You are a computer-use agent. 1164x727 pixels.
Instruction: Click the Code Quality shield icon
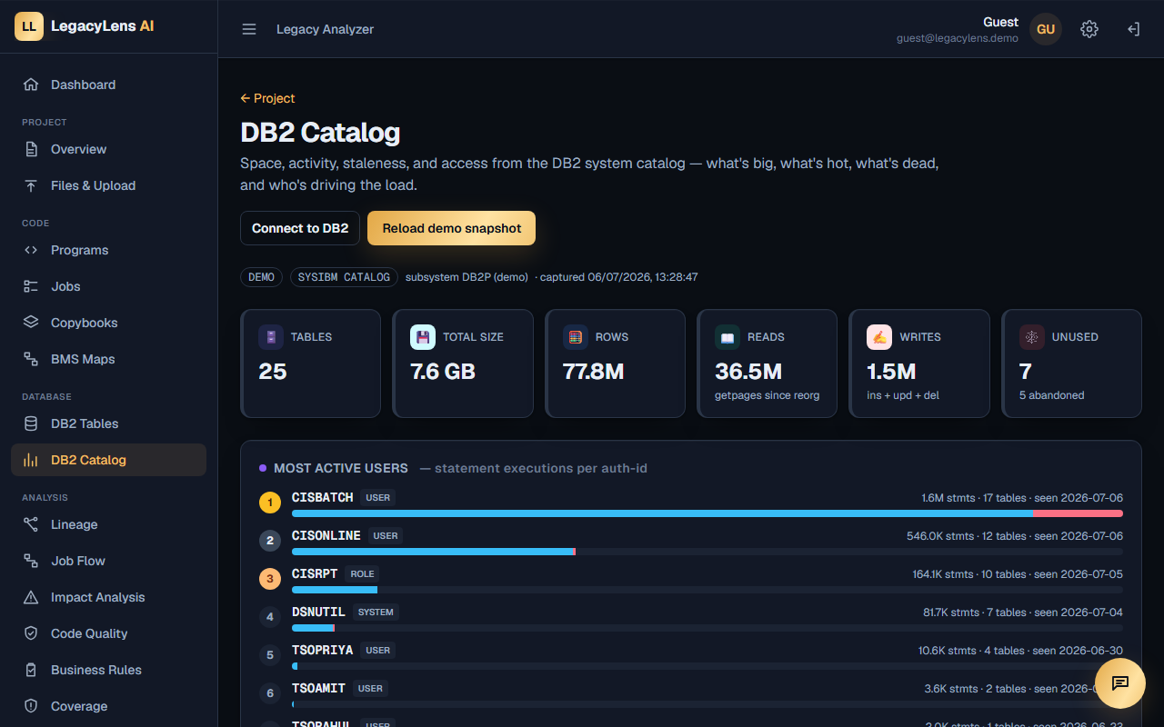(31, 633)
